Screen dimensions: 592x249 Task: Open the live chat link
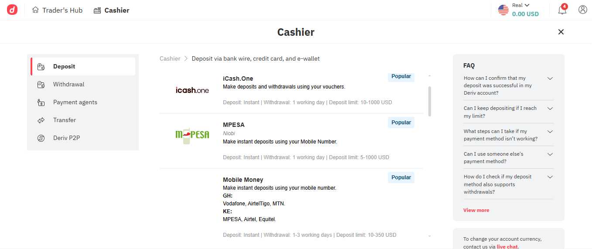tap(507, 246)
